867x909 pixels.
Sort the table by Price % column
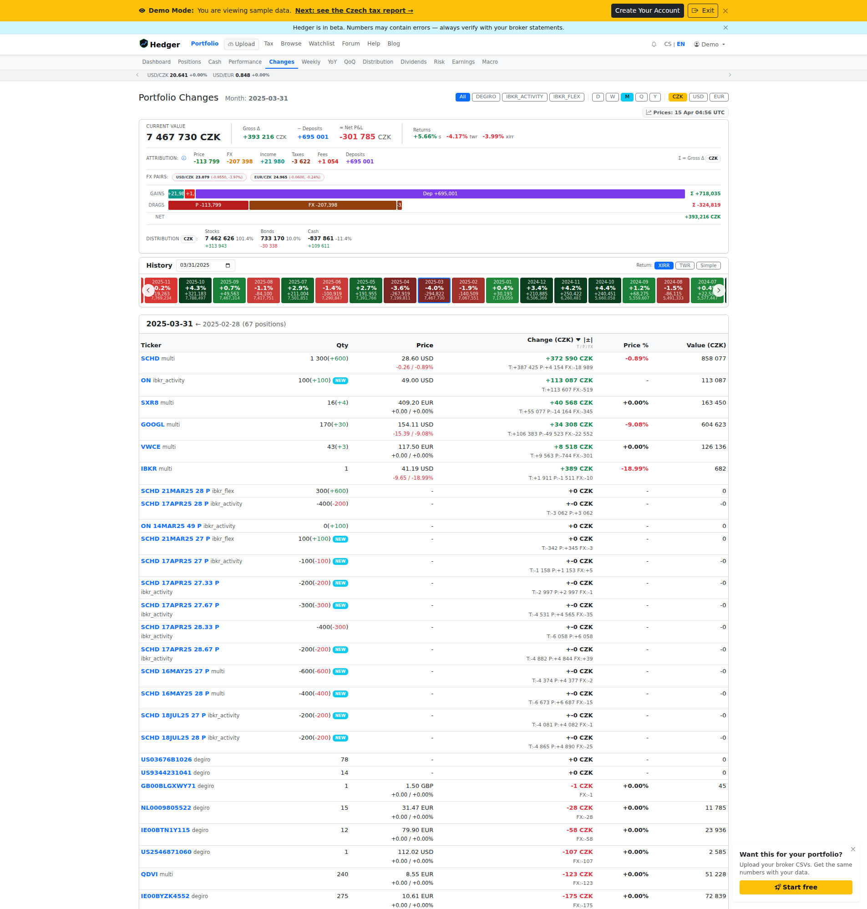635,345
